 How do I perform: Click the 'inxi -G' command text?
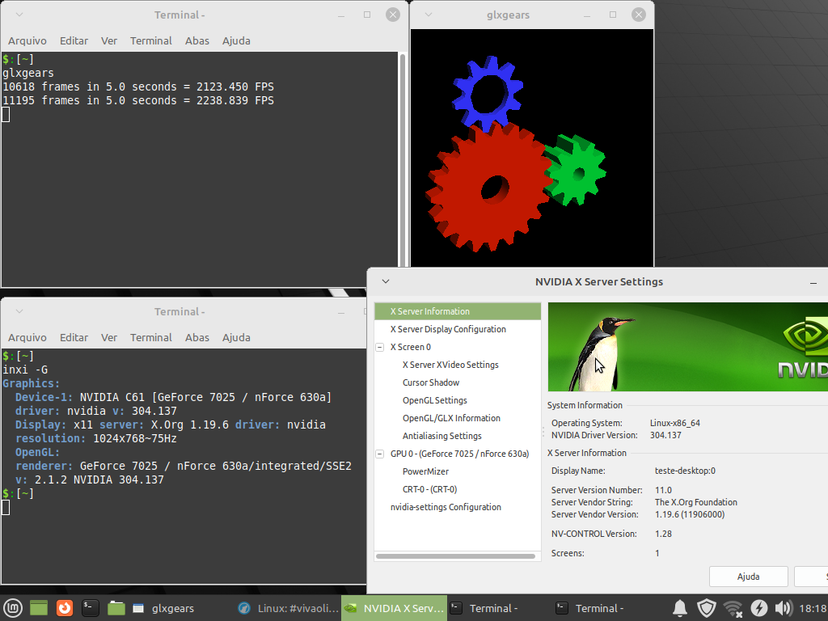click(25, 370)
